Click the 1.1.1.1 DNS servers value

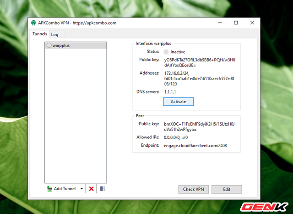coord(170,92)
